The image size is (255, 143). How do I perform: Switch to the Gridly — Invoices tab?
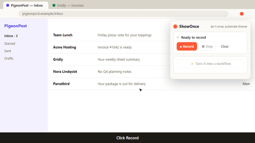pos(68,5)
